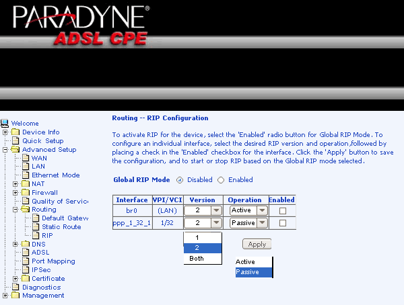
Task: Open the Operation dropdown for br0
Action: (x=248, y=211)
